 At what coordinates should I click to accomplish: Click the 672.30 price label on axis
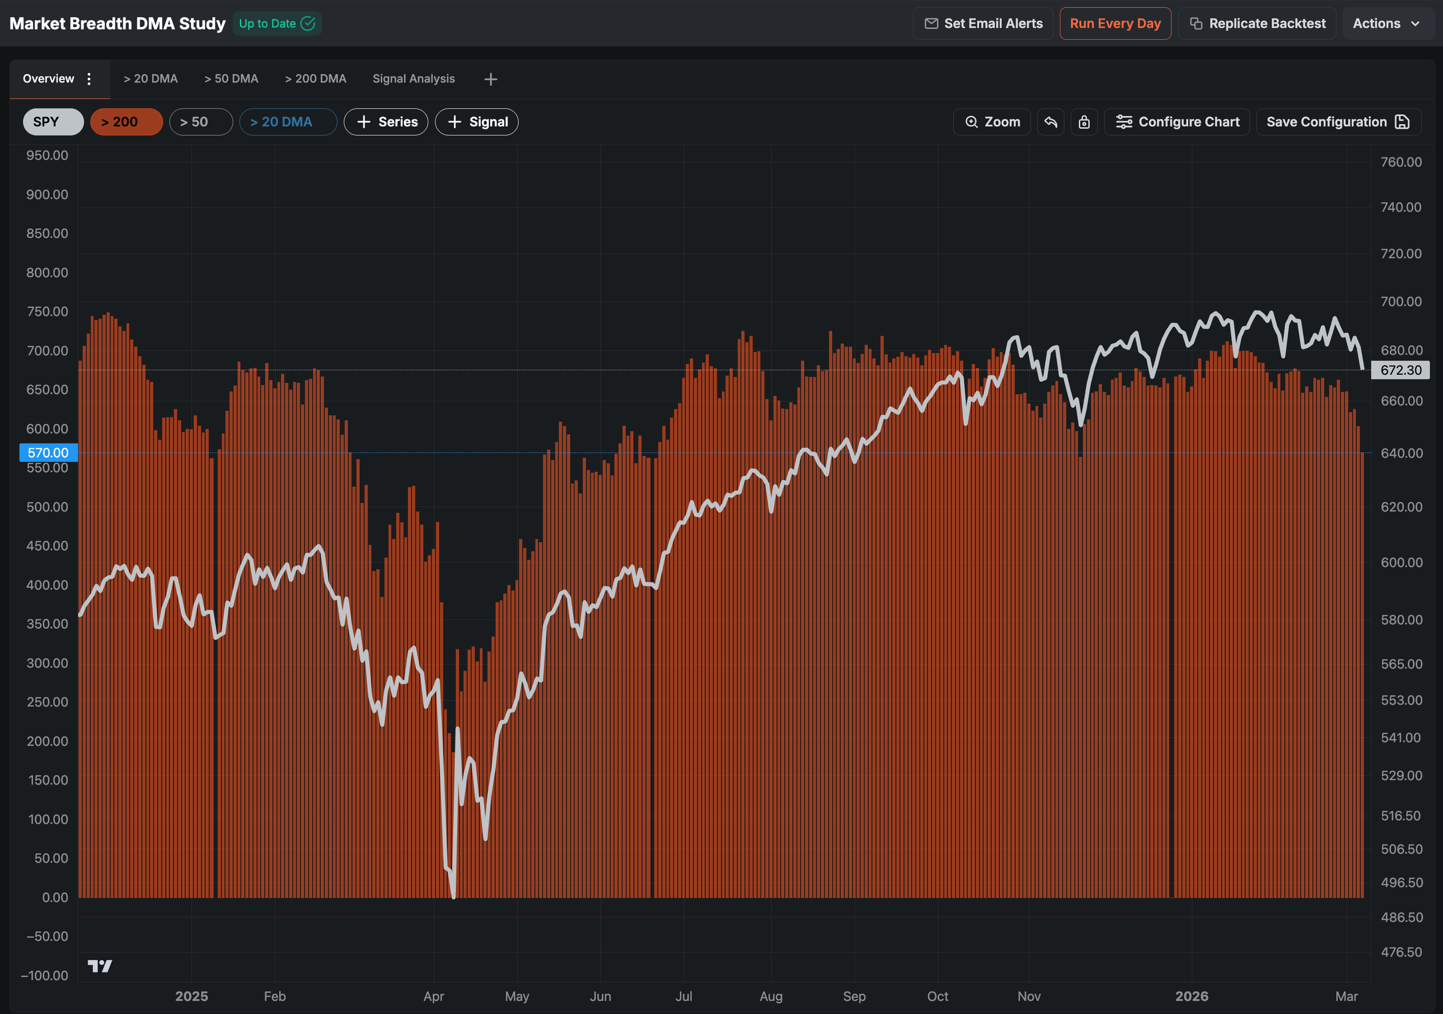pos(1400,370)
